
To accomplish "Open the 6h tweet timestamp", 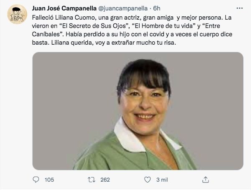I will 157,8.
